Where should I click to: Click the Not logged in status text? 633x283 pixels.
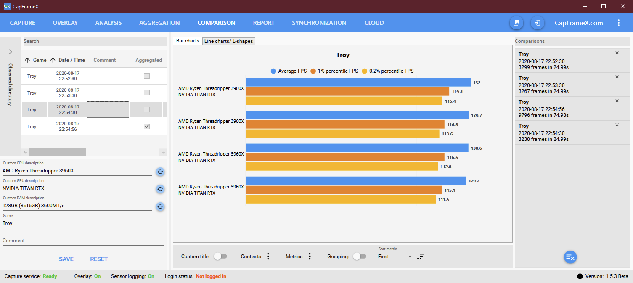tap(211, 276)
